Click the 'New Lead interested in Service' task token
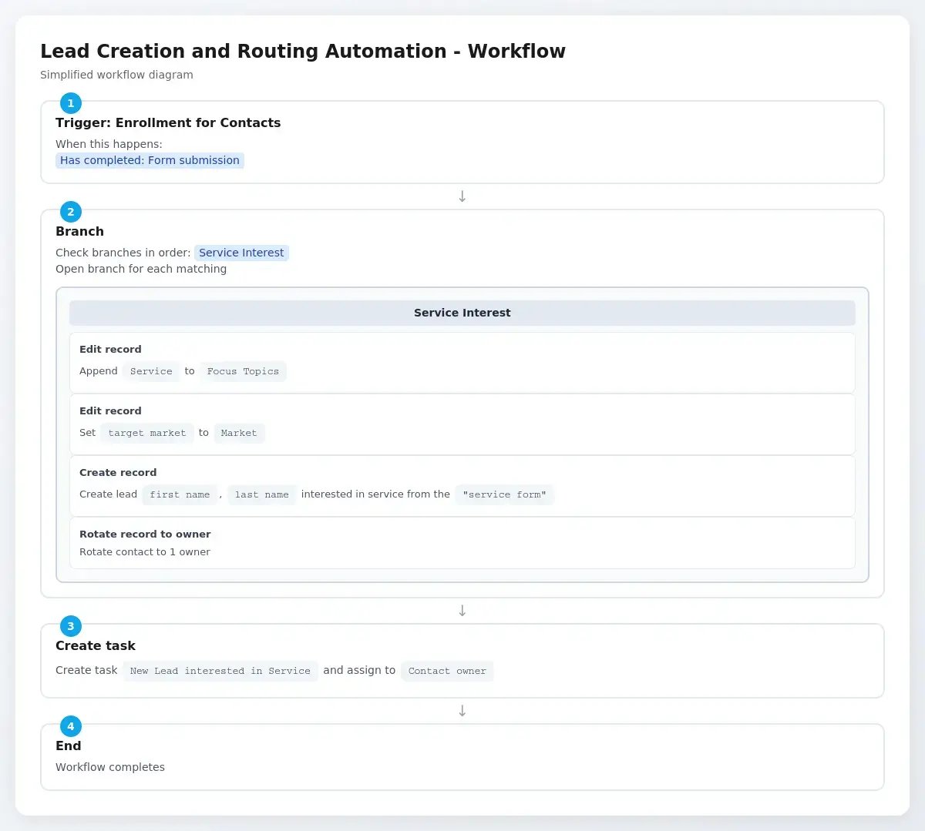 (220, 671)
